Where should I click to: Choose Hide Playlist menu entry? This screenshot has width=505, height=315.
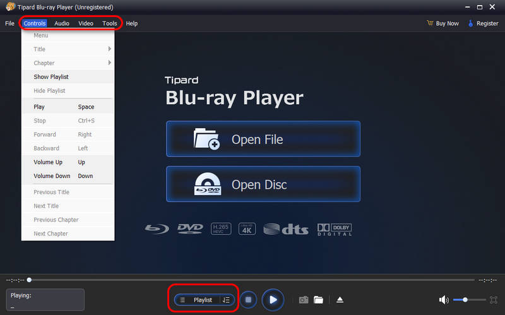pyautogui.click(x=68, y=91)
